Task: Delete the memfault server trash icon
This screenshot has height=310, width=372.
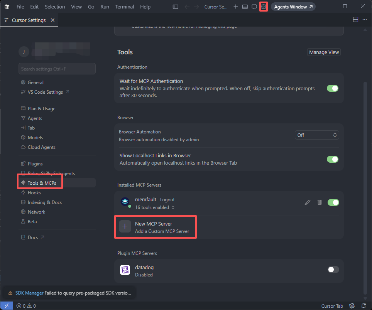Action: pyautogui.click(x=320, y=202)
